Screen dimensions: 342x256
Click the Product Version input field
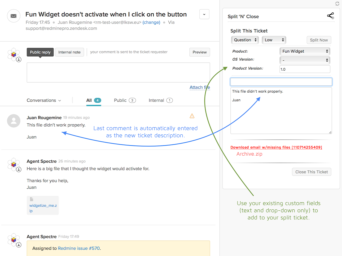(305, 69)
